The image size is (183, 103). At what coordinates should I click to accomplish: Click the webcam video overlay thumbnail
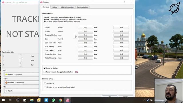[x=169, y=91]
